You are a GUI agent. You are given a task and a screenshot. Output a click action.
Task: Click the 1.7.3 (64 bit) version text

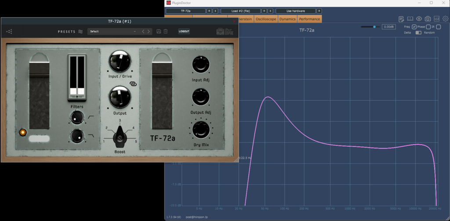tap(174, 217)
